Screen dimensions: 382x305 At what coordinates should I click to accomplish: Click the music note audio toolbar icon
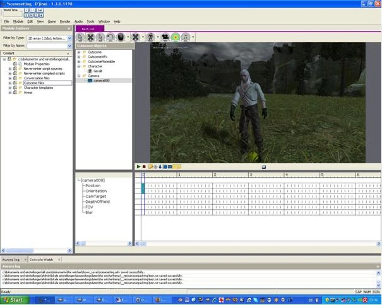click(186, 37)
